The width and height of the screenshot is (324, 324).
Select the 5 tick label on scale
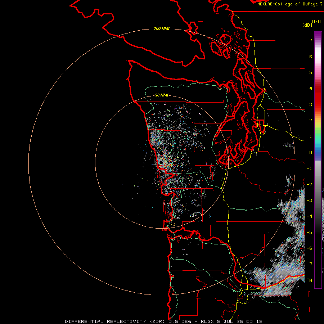311,72
